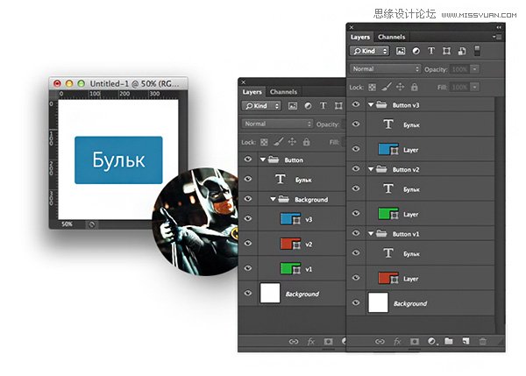This screenshot has width=526, height=376.
Task: Switch to Channels tab in right panel
Action: 391,38
